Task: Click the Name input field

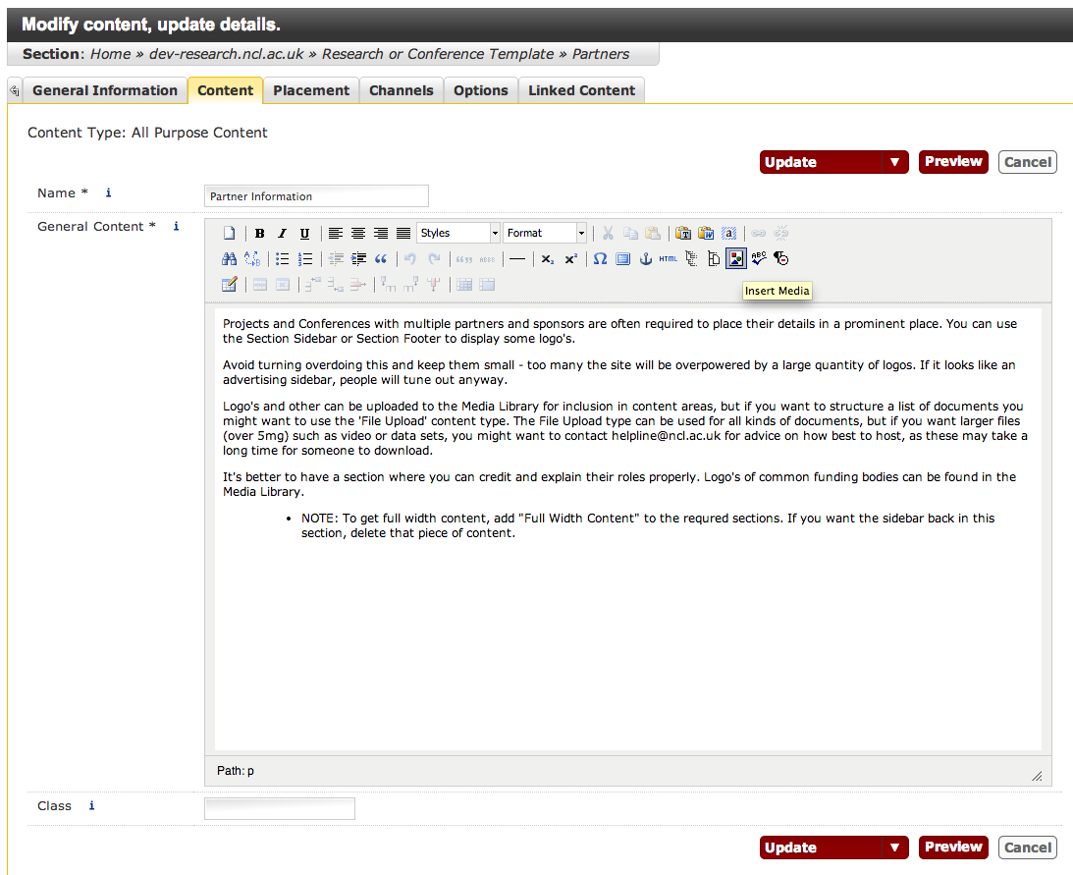Action: coord(316,196)
